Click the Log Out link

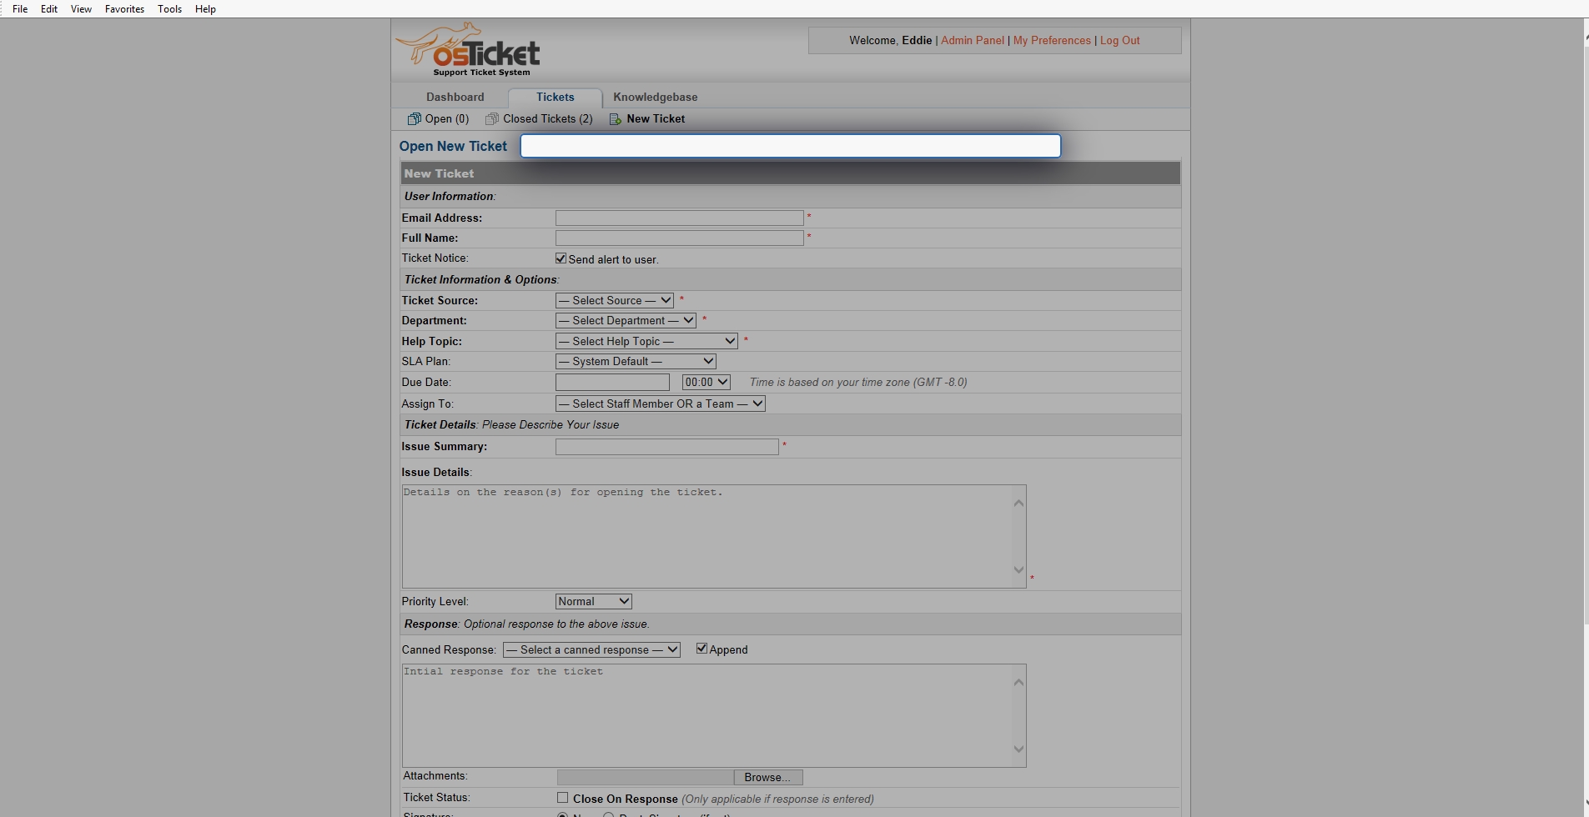1119,40
